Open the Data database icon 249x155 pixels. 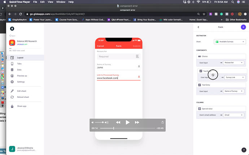12,70
